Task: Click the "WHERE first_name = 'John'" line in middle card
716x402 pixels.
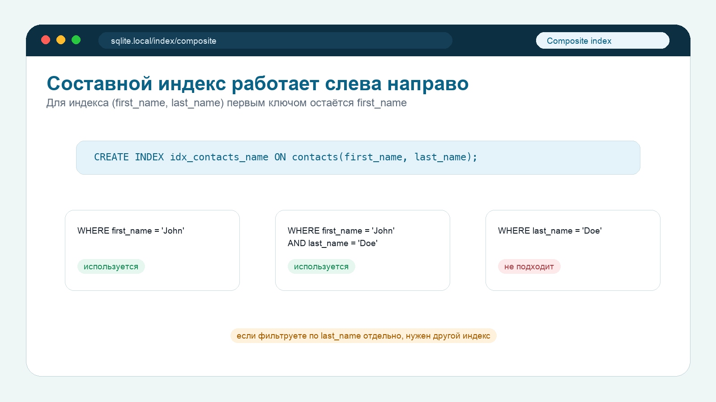Action: click(x=341, y=230)
